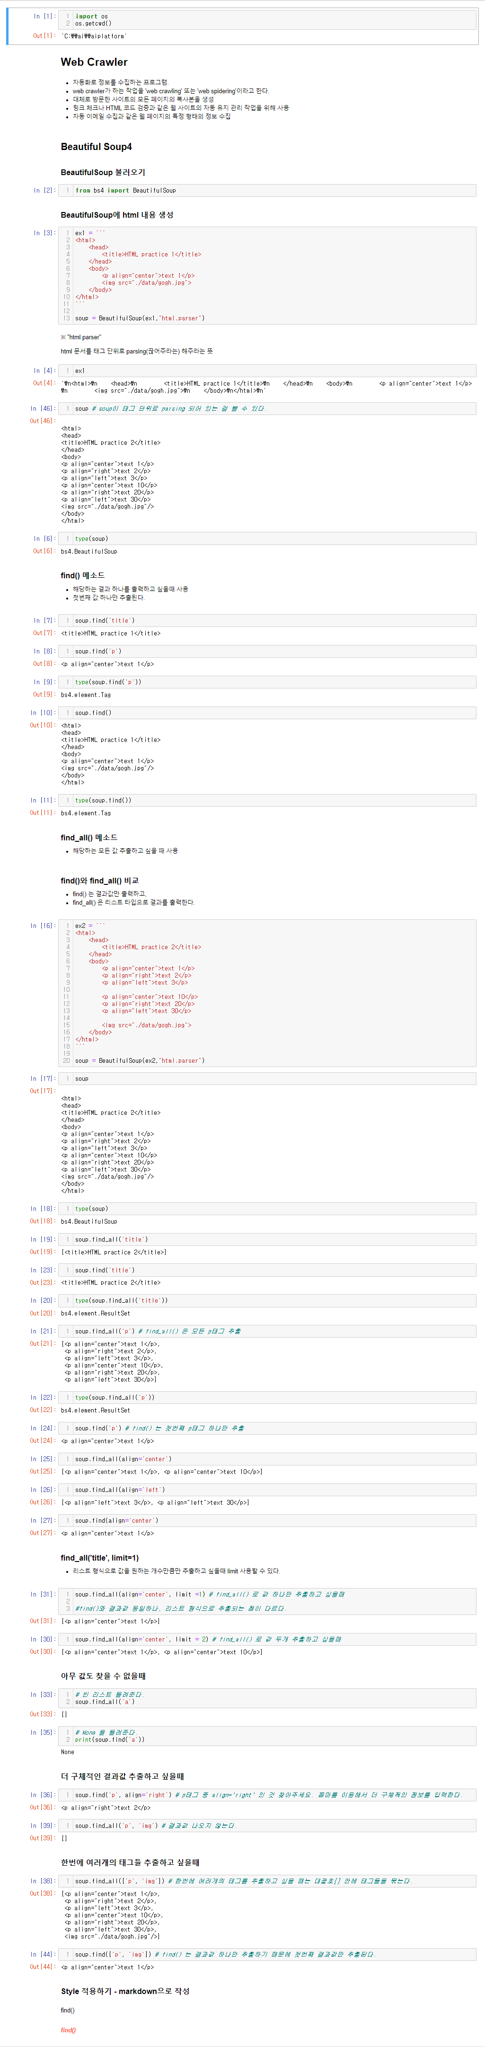Select the 'from bs4 import BeautifulSoup' cell
Image resolution: width=485 pixels, height=2047 pixels.
tap(268, 191)
